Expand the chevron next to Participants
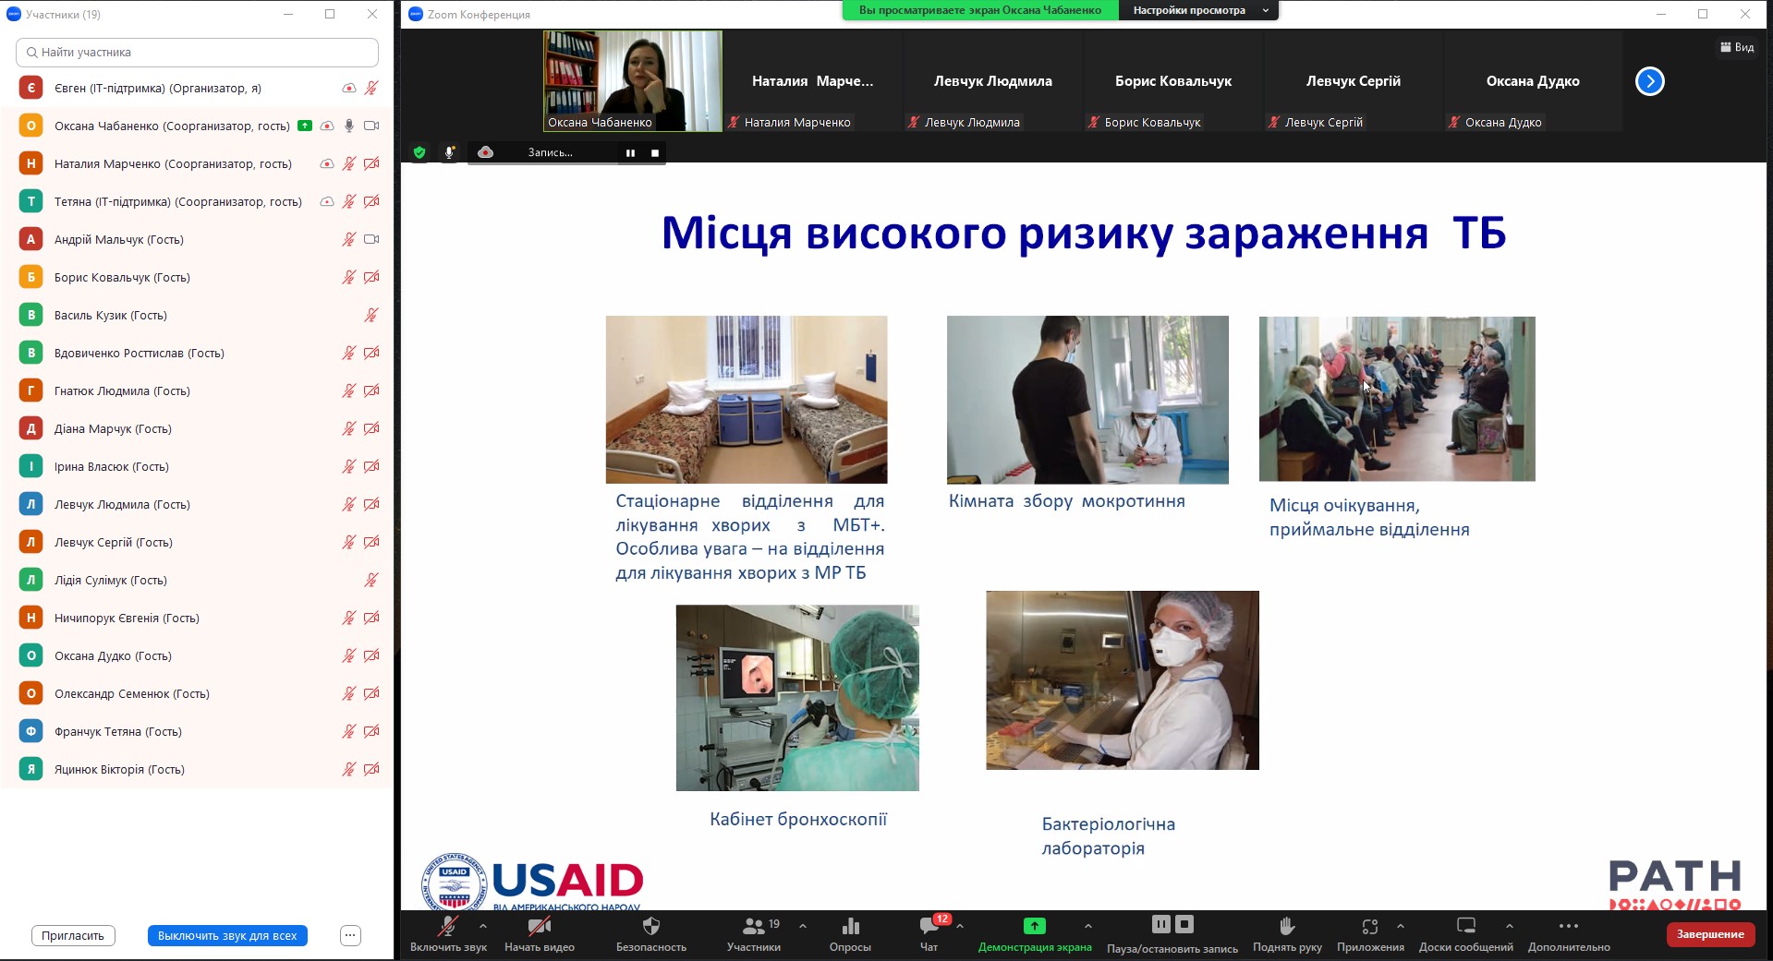The image size is (1773, 961). tap(802, 926)
